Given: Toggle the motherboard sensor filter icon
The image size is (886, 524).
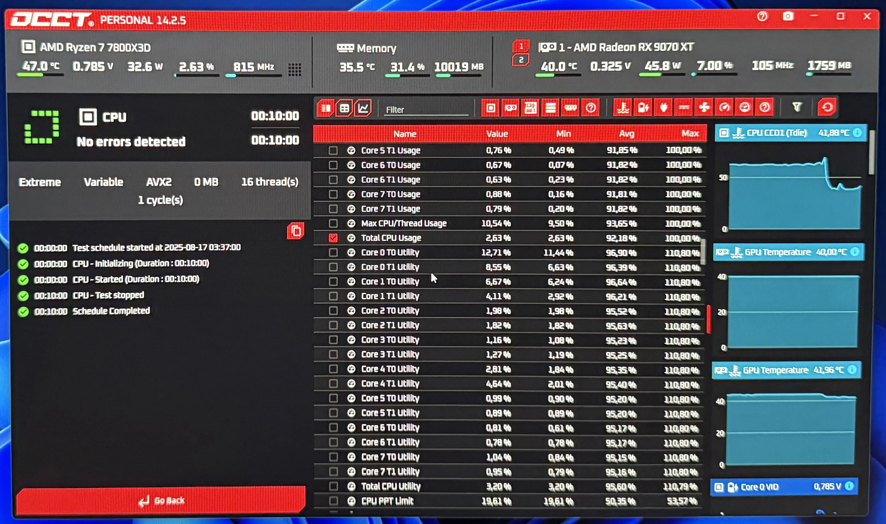Looking at the screenshot, I should 530,108.
